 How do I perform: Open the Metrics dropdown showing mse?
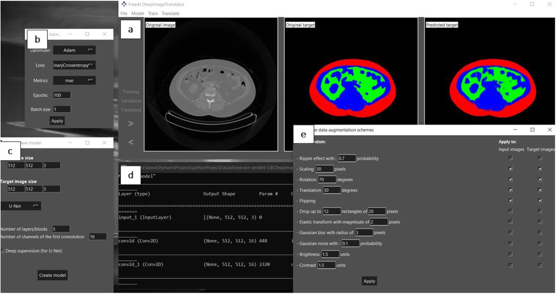[74, 80]
